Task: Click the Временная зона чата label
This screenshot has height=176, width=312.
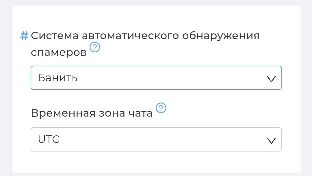Action: point(92,113)
